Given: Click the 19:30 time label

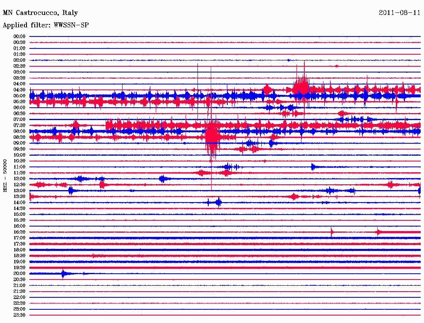Looking at the screenshot, I should click(19, 268).
